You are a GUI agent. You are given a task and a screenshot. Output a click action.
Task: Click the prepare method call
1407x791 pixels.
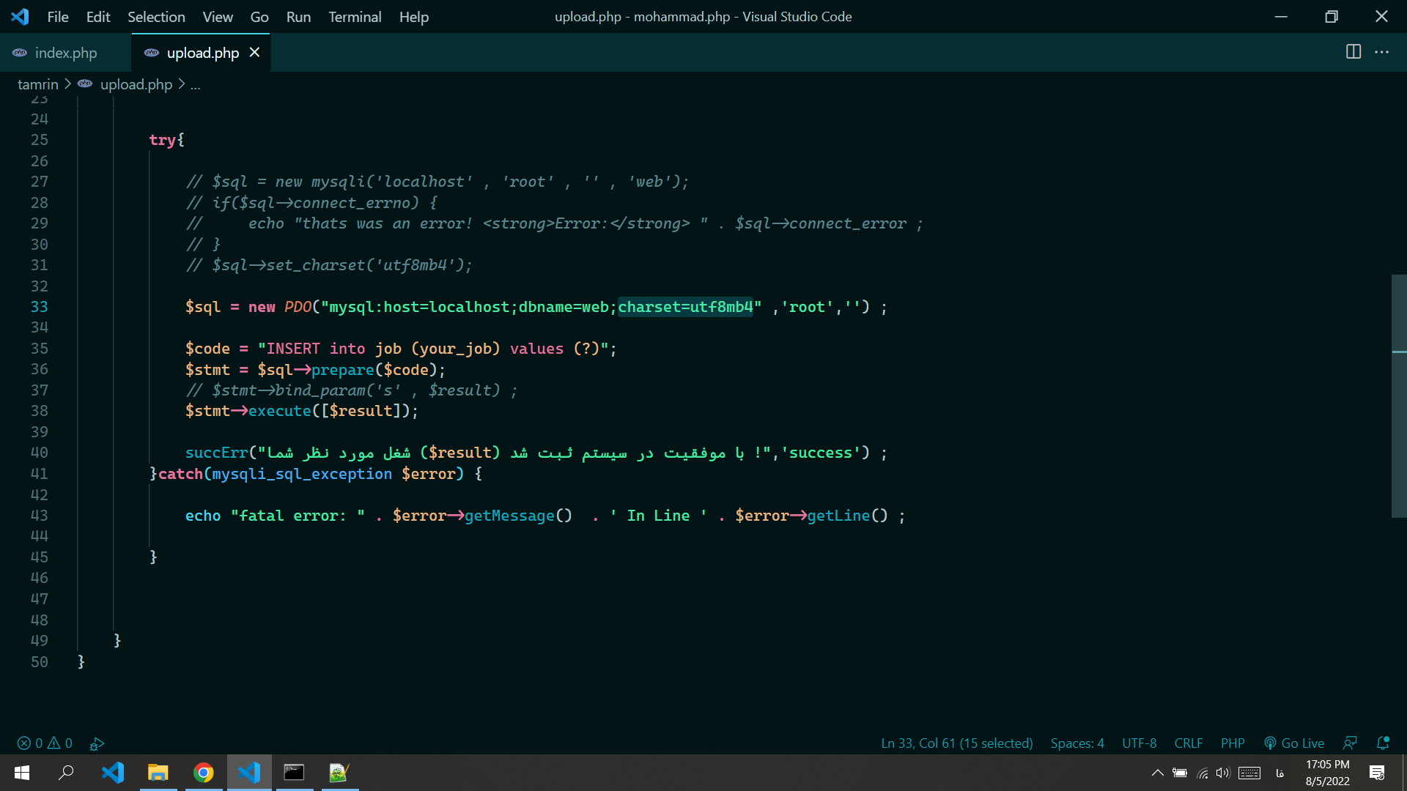click(x=342, y=370)
